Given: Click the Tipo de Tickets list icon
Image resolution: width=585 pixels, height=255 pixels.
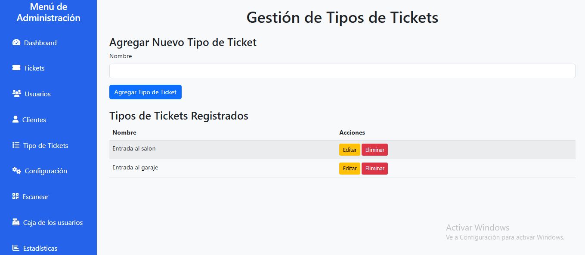Looking at the screenshot, I should (x=16, y=145).
